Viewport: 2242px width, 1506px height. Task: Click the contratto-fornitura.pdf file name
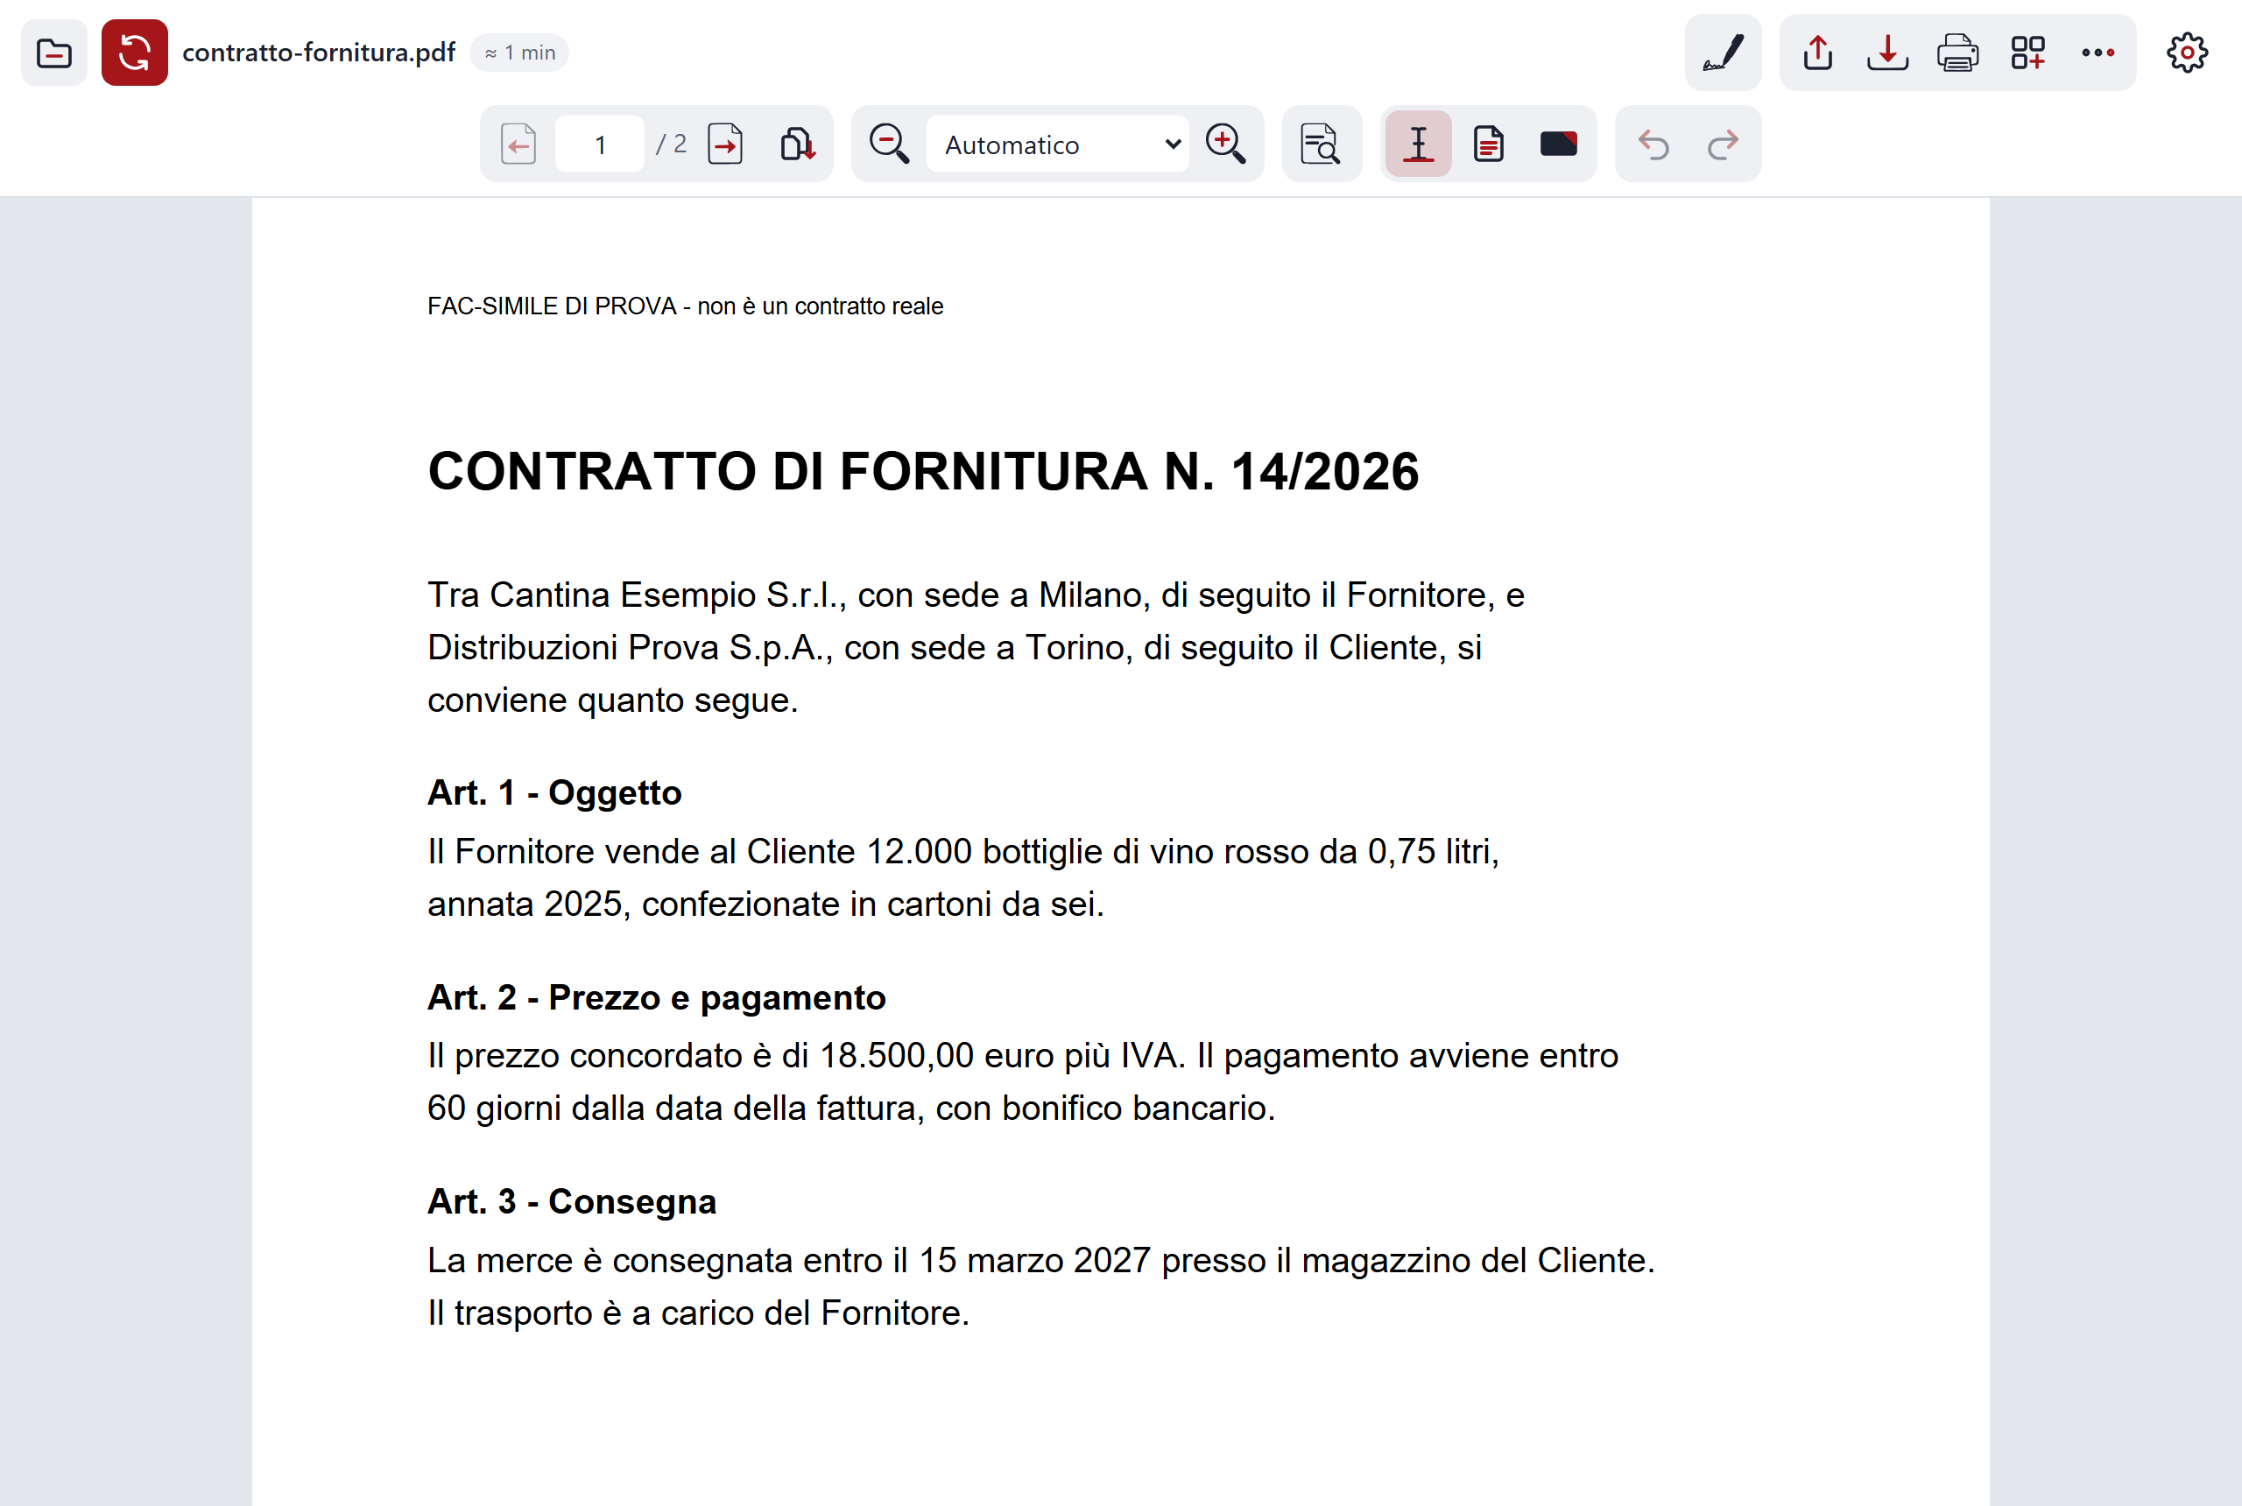coord(319,53)
